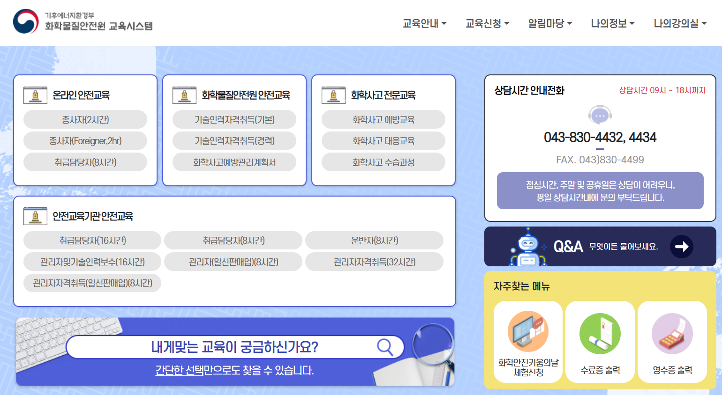Click the government taegeuk logo icon
Screen dimensions: 722x395
click(x=26, y=22)
